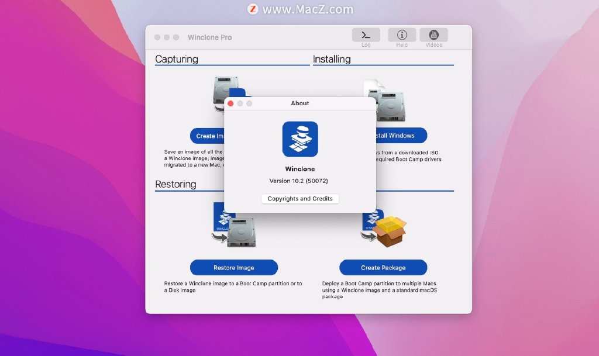Image resolution: width=599 pixels, height=356 pixels.
Task: Click the Help toolbar icon
Action: [402, 36]
